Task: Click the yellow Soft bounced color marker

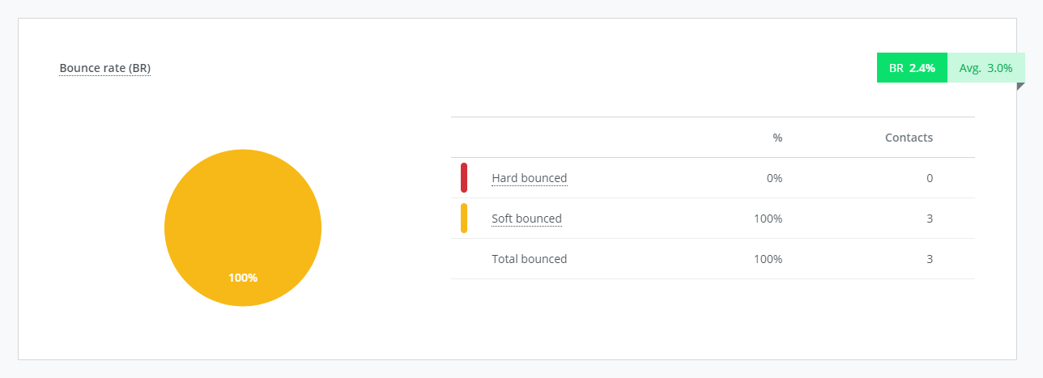Action: (464, 219)
